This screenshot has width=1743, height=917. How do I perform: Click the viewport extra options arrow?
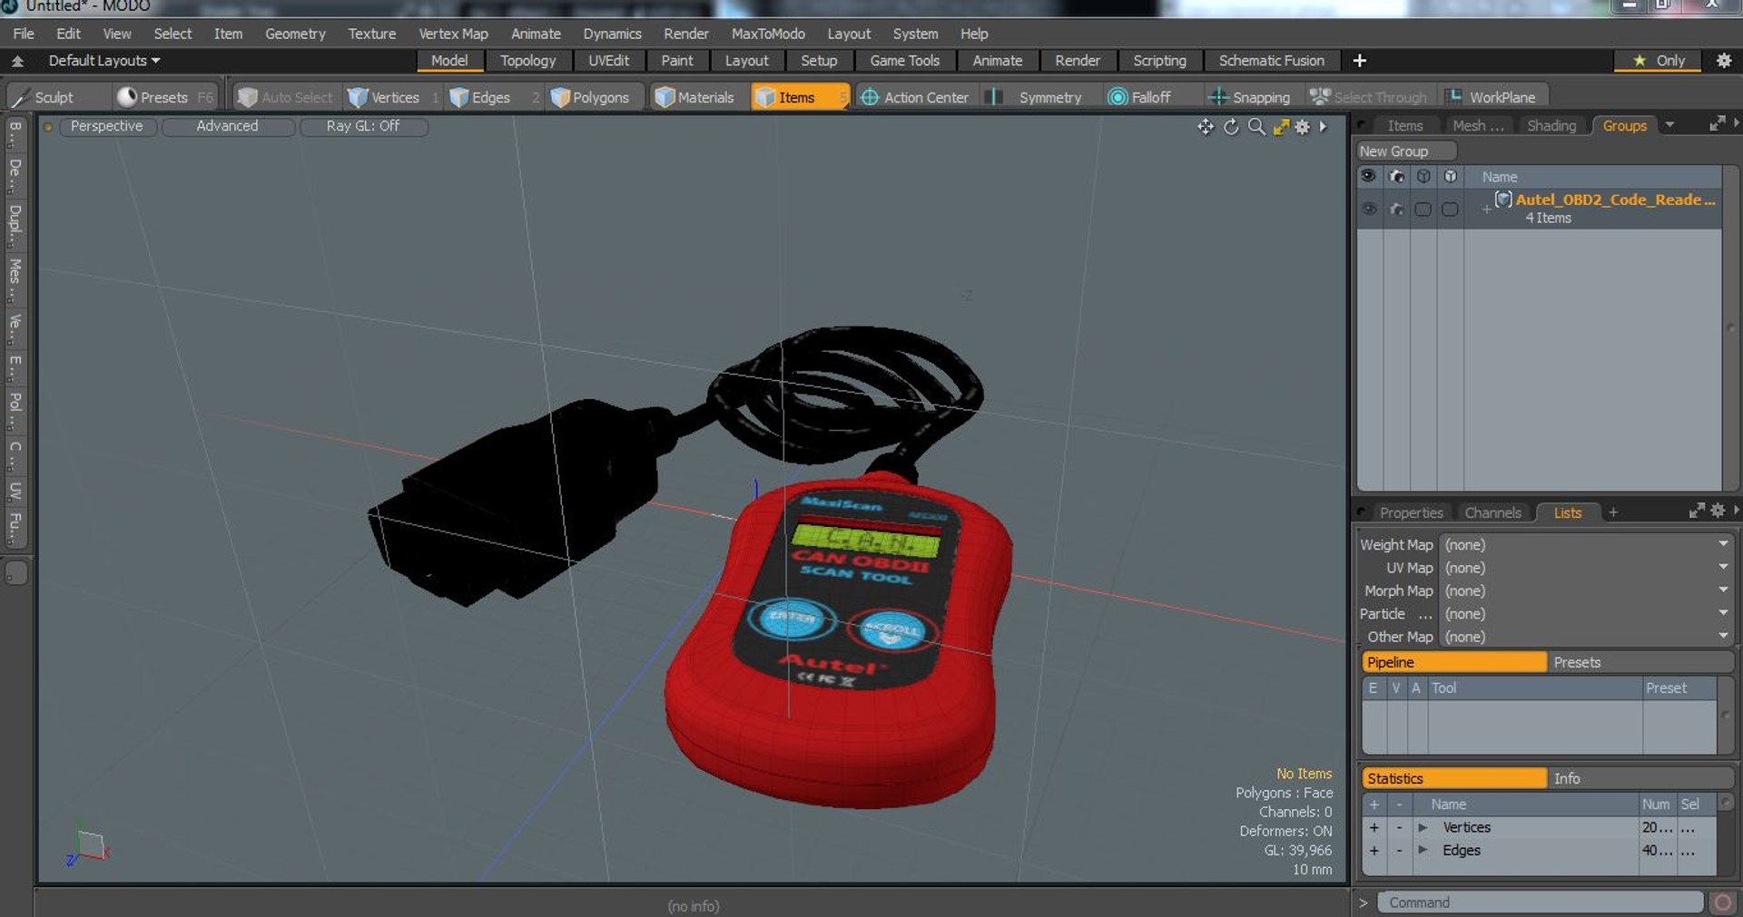(x=1324, y=127)
